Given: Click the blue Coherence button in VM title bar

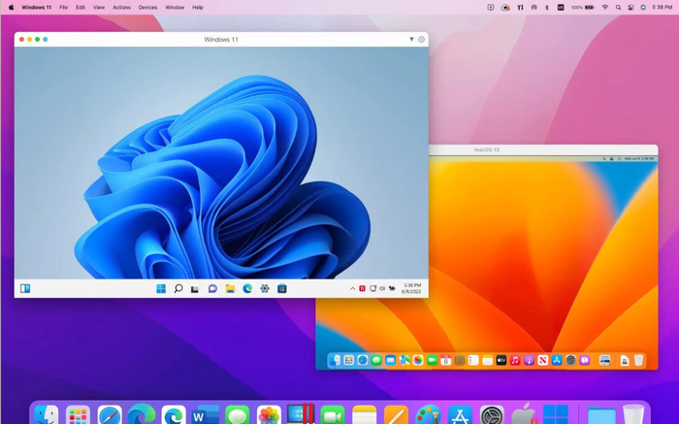Looking at the screenshot, I should coord(45,40).
